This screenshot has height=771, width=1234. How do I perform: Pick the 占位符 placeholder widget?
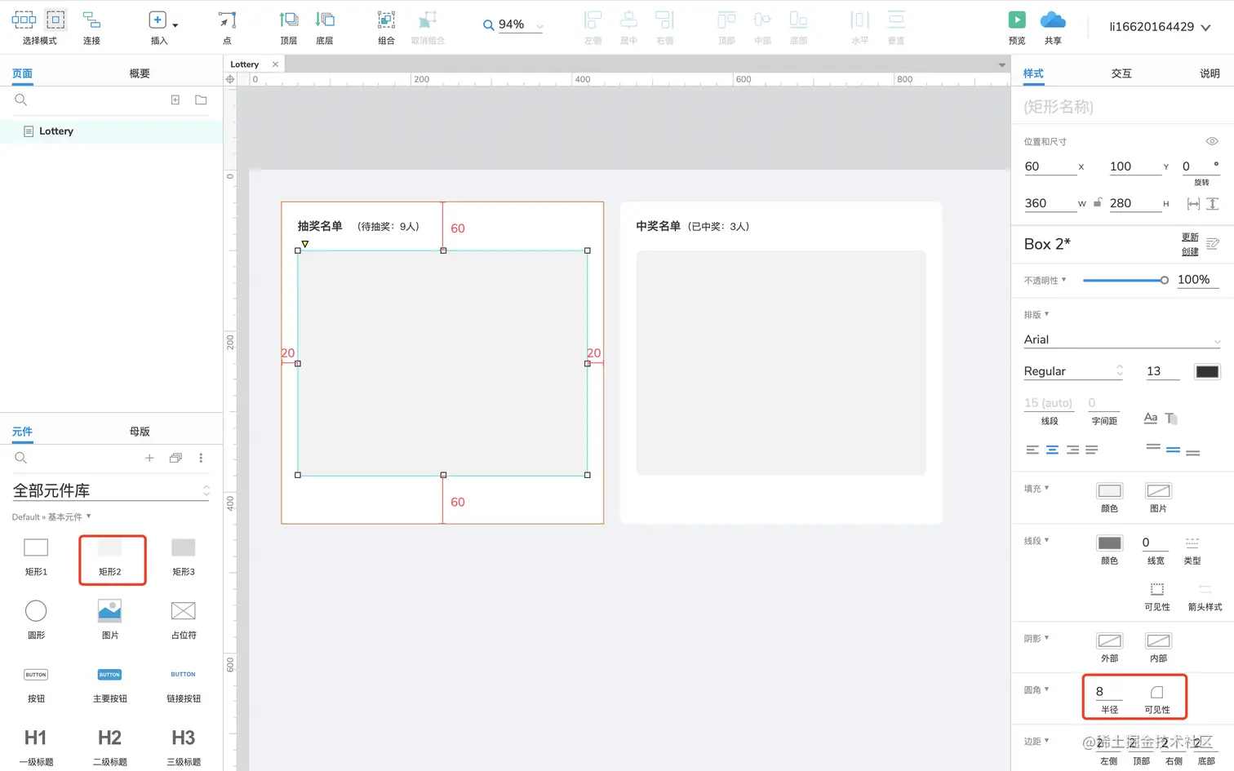point(184,620)
